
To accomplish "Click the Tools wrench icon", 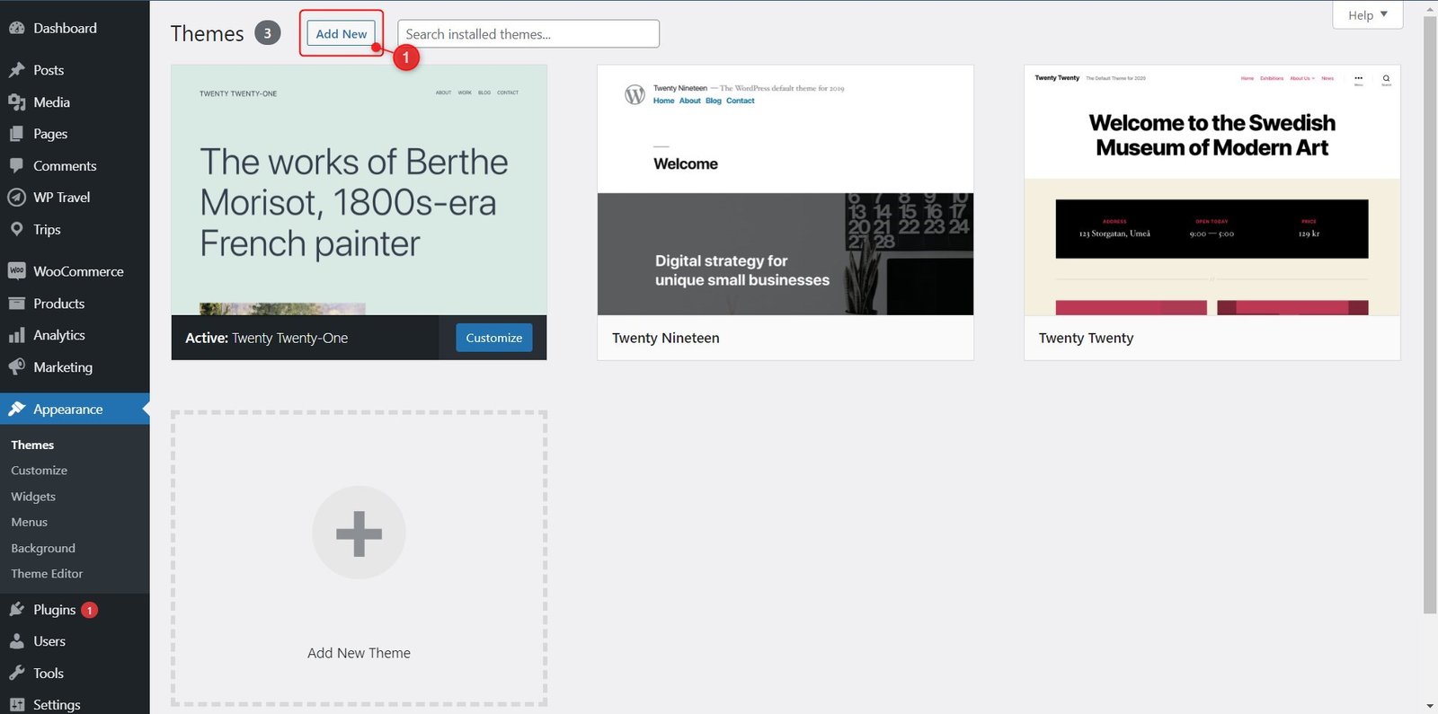I will (x=16, y=674).
